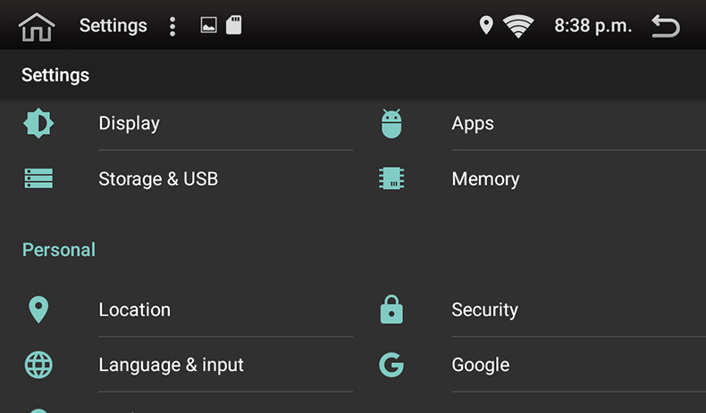Tap the SD card status icon
Image resolution: width=706 pixels, height=413 pixels.
tap(233, 25)
